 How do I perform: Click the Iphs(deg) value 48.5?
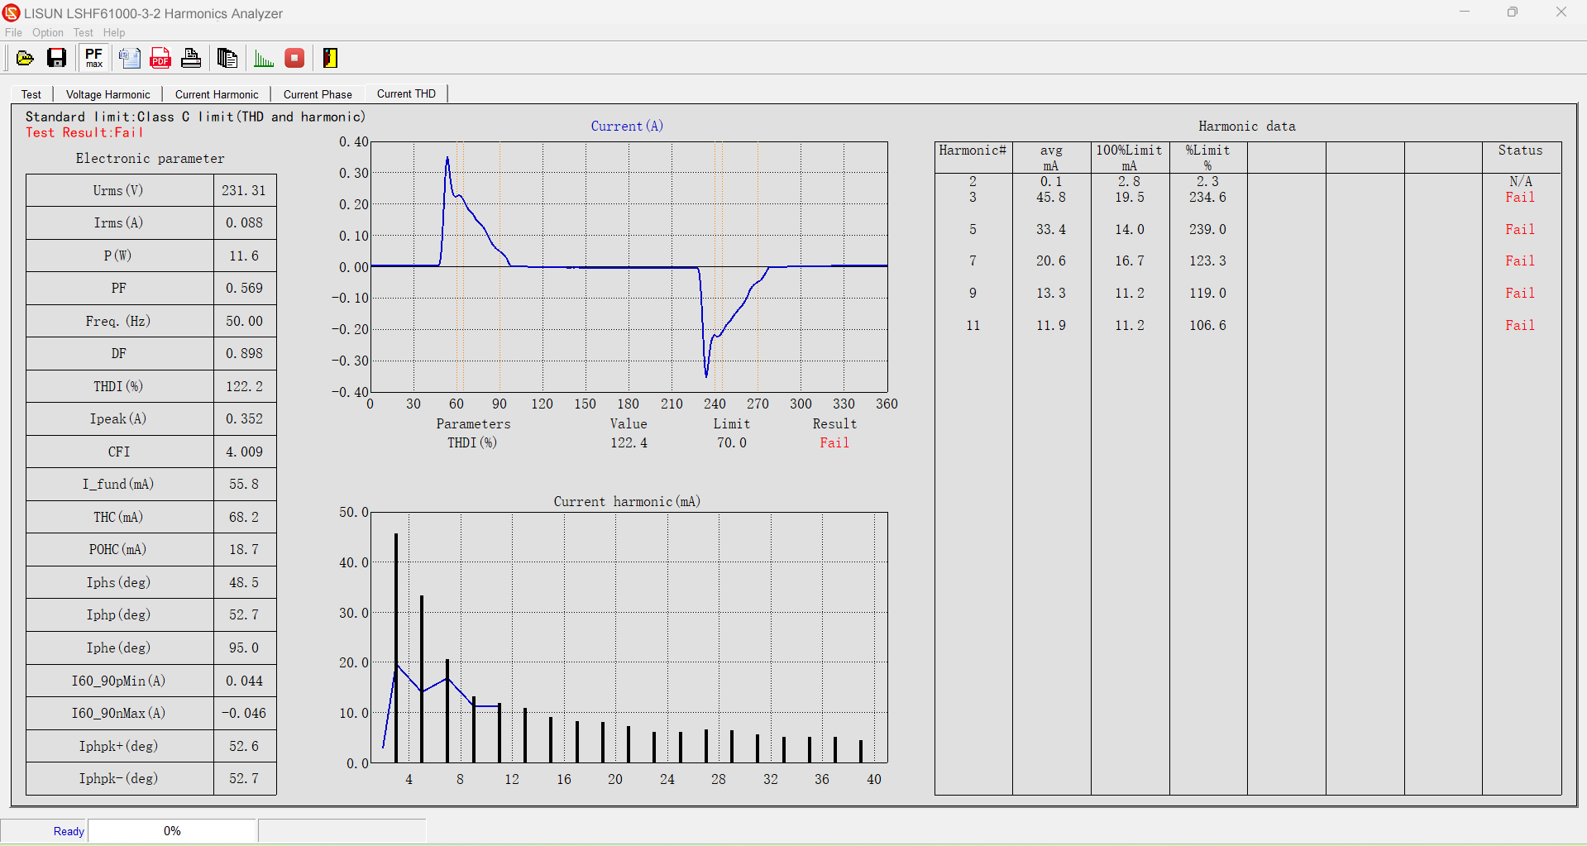click(244, 582)
